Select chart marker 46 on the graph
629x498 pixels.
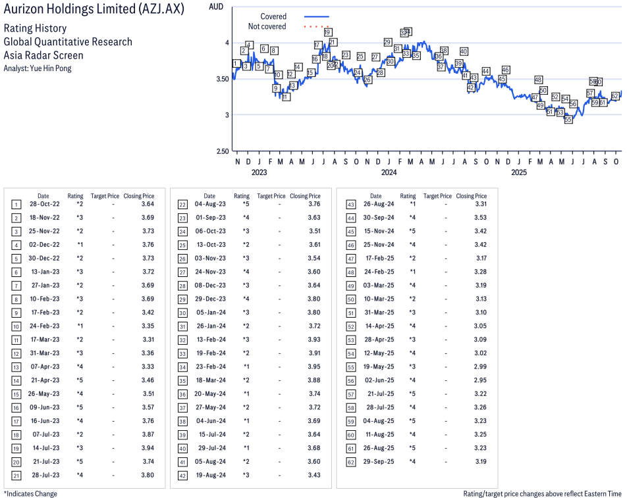pyautogui.click(x=506, y=70)
